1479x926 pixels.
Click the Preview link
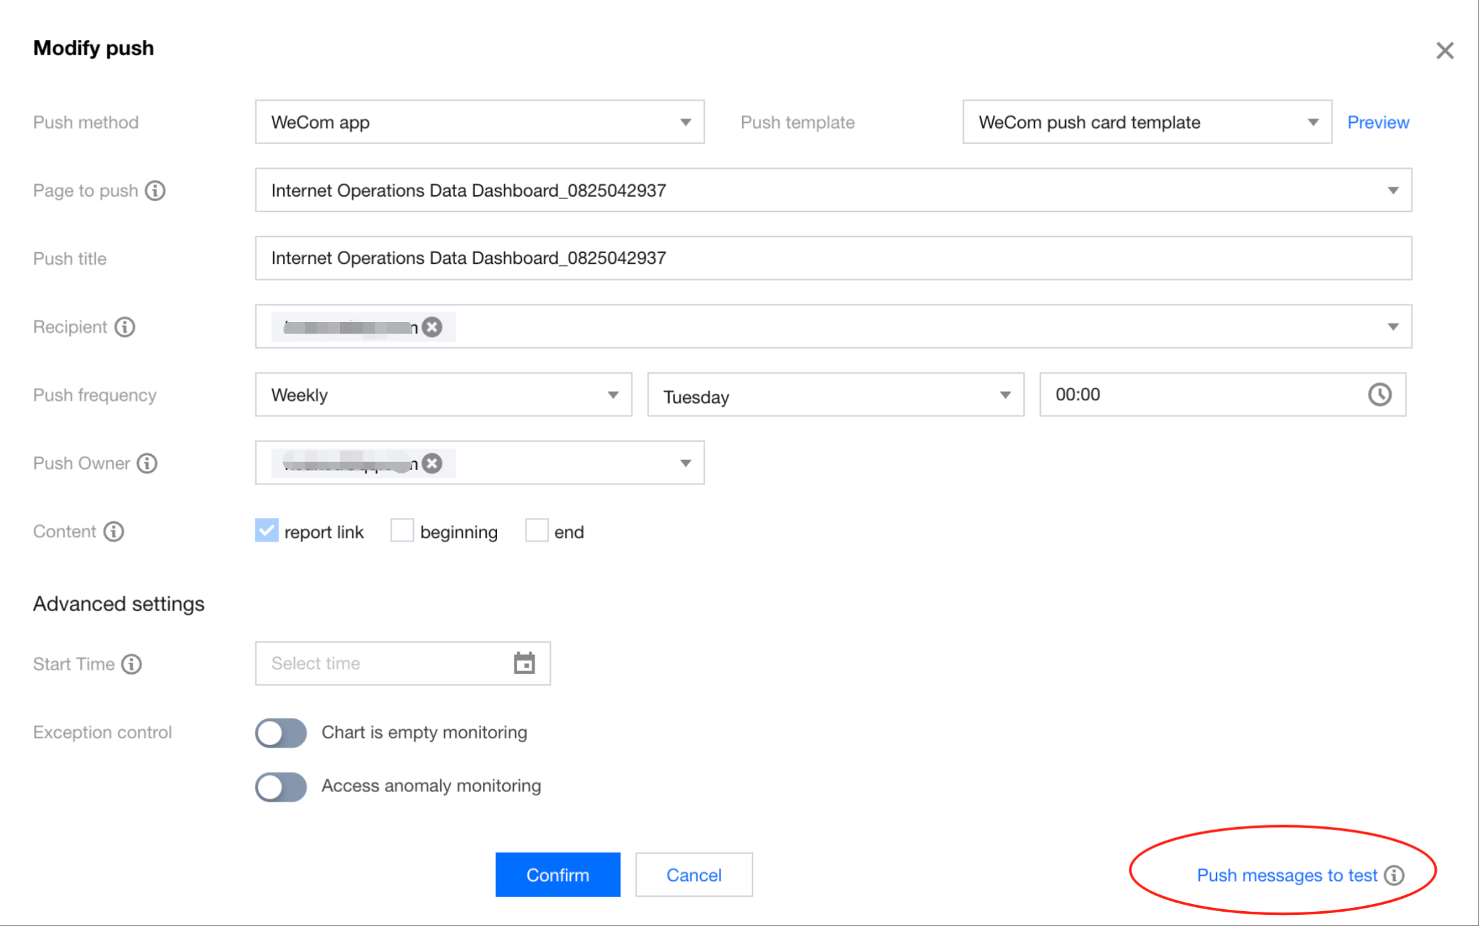(1378, 122)
